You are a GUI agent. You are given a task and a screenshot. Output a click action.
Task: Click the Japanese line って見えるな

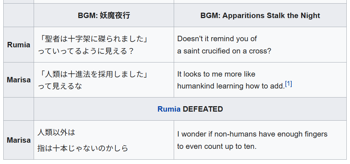[x=60, y=86]
